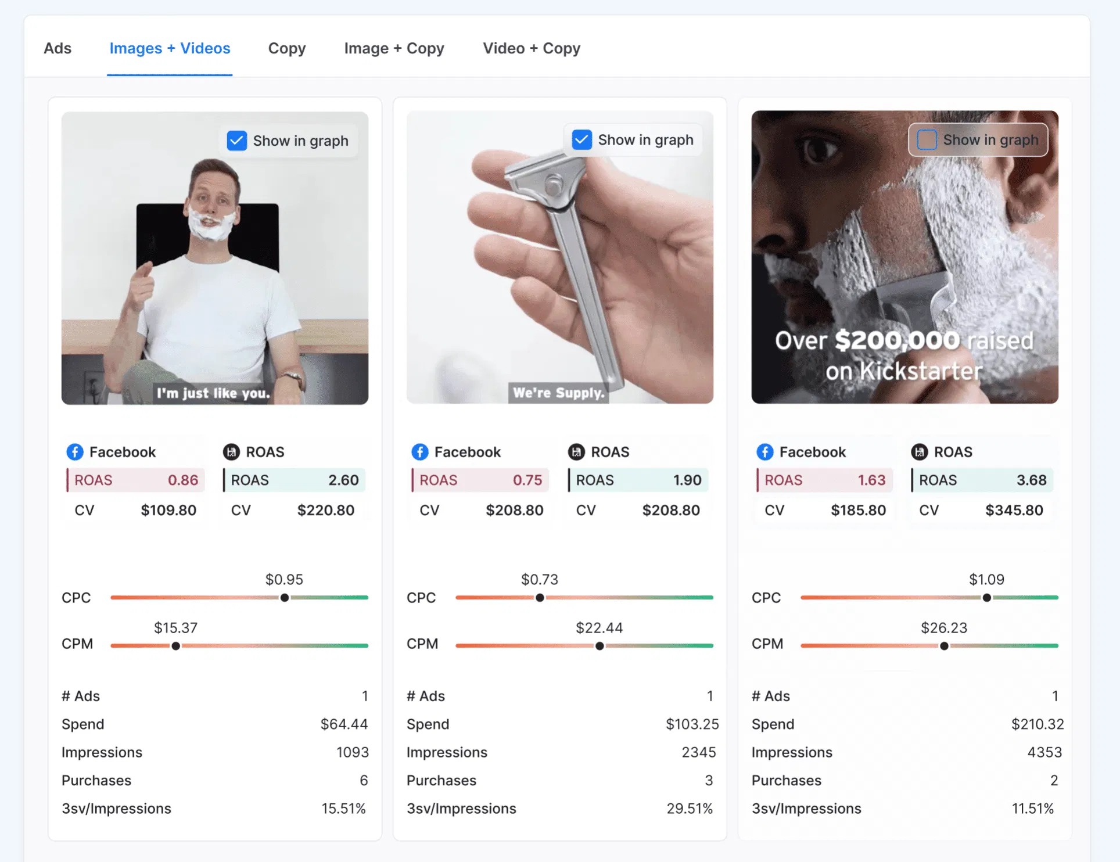Switch to the Ads tab
The width and height of the screenshot is (1120, 862).
(x=58, y=48)
